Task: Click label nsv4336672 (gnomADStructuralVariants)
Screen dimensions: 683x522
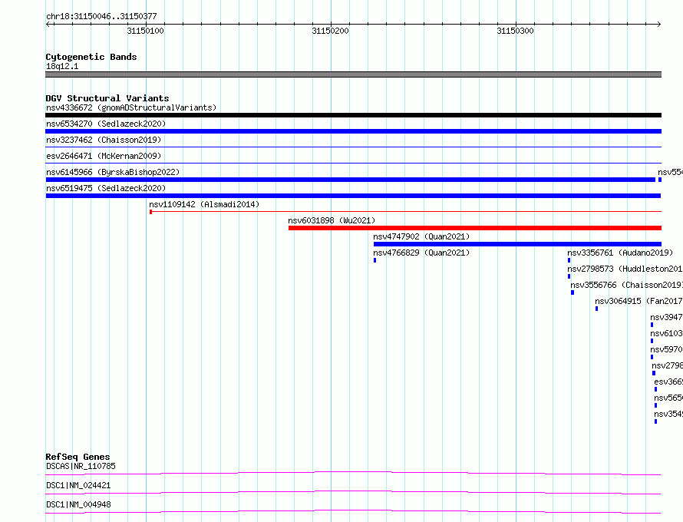Action: point(131,107)
